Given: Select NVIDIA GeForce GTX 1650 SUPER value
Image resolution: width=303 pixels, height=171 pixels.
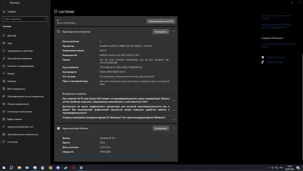Looking at the screenshot, I should click(x=119, y=55).
